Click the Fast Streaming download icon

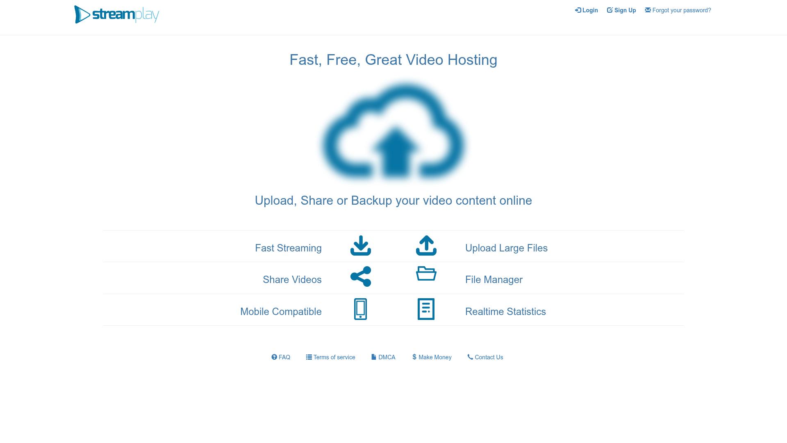(360, 245)
